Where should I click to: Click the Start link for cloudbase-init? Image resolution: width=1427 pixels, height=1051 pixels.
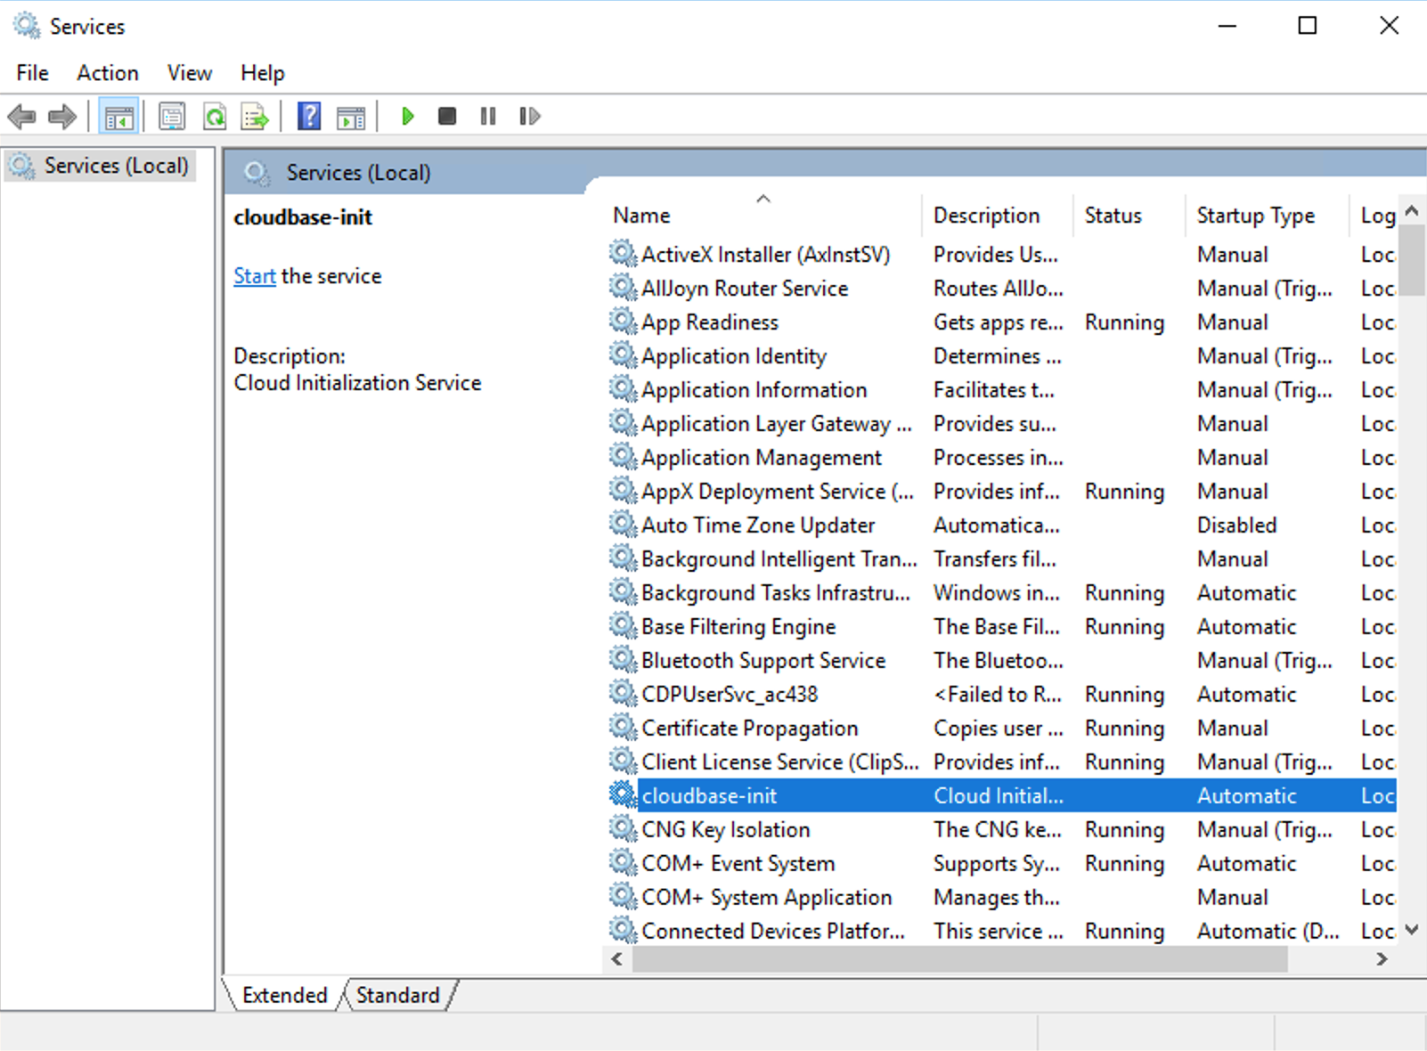tap(254, 276)
